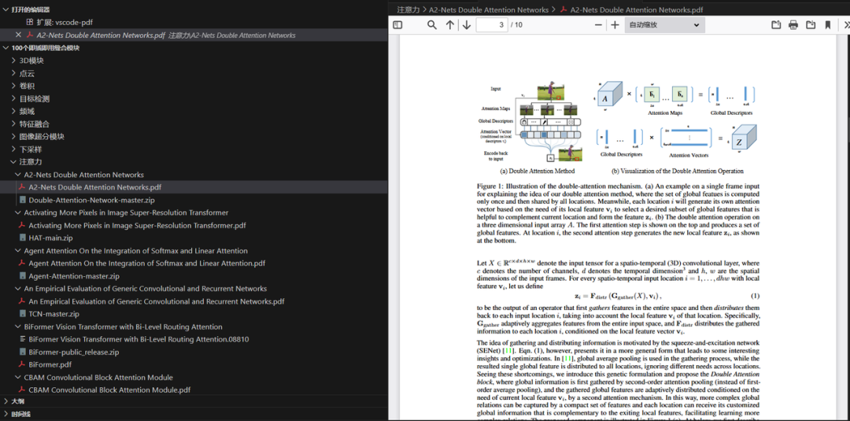
Task: Open BiFormer.pdf in the explorer
Action: coord(50,364)
